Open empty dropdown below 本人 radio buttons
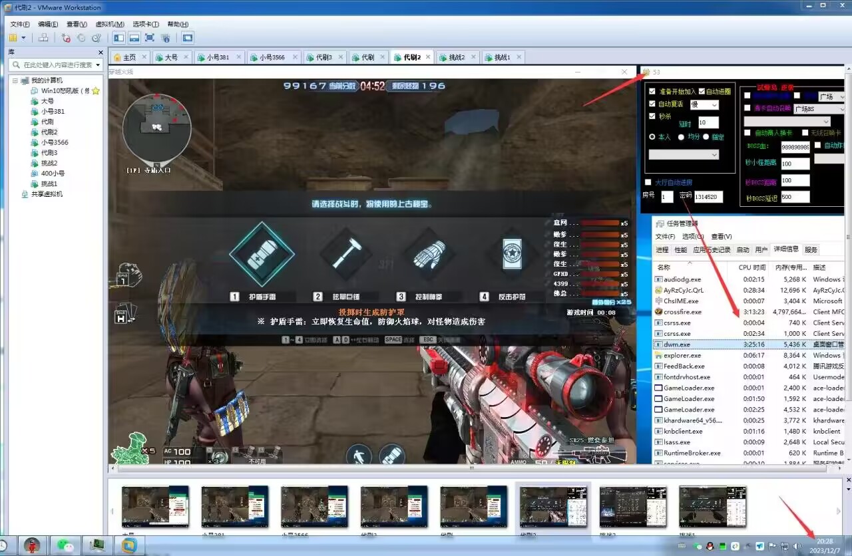This screenshot has width=852, height=556. tap(684, 154)
